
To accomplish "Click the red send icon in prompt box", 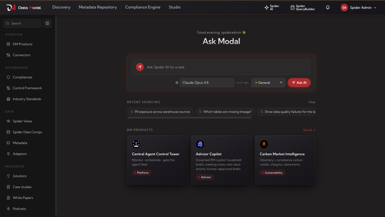I will coord(140,67).
